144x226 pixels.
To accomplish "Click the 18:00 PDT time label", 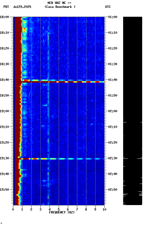I will click(x=4, y=17).
